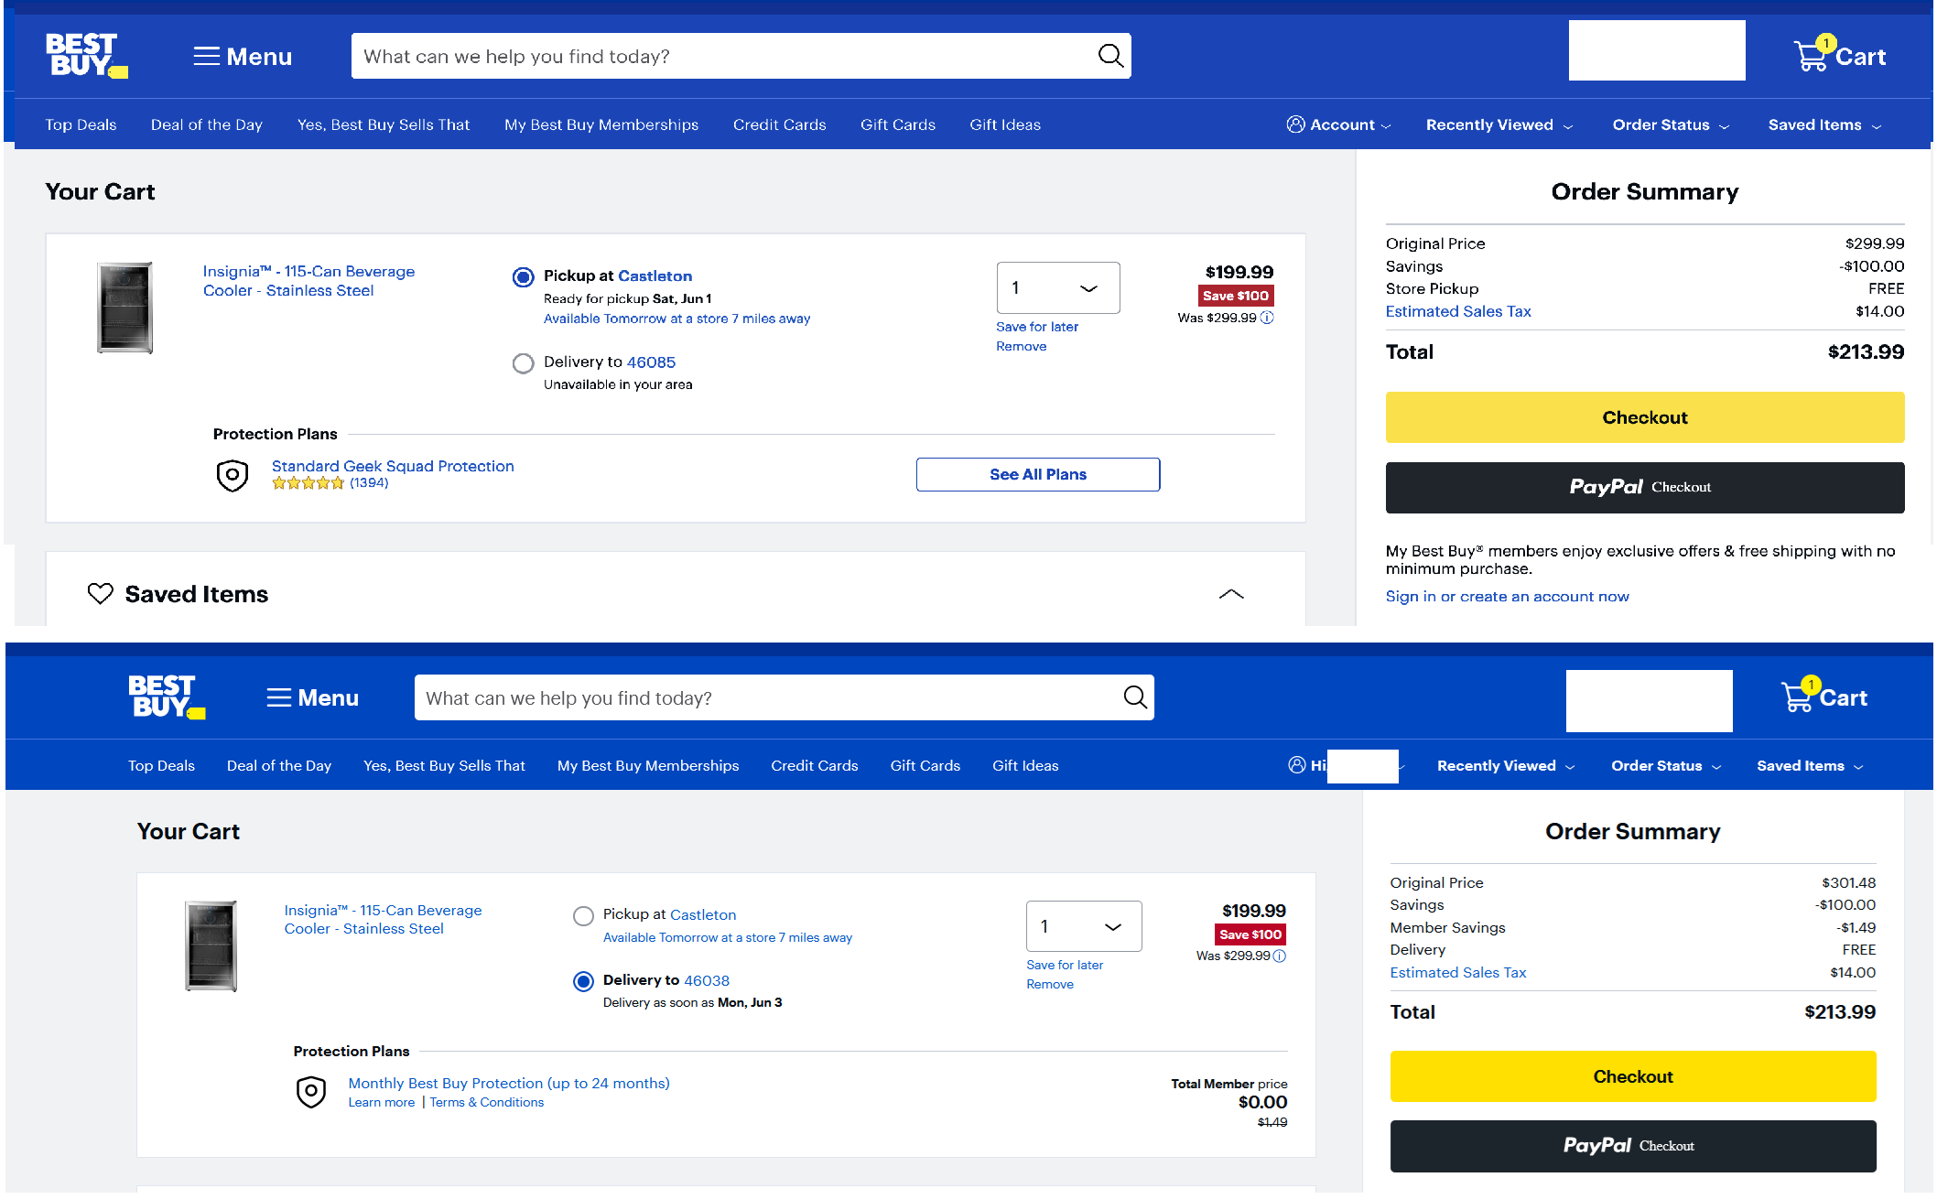Click the heart icon next to Saved Items
This screenshot has width=1937, height=1199.
point(100,594)
